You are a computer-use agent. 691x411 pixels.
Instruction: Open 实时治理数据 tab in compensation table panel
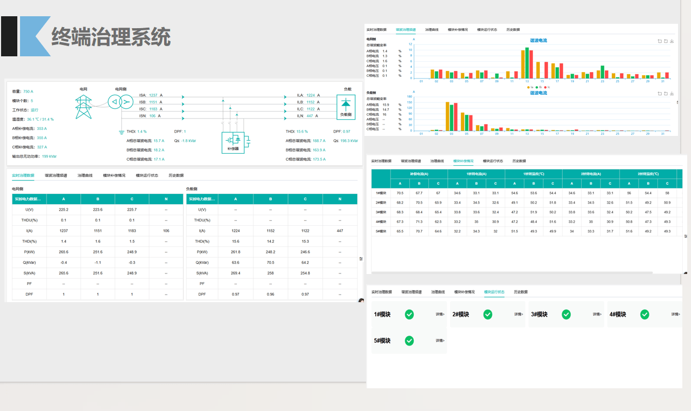pos(381,161)
